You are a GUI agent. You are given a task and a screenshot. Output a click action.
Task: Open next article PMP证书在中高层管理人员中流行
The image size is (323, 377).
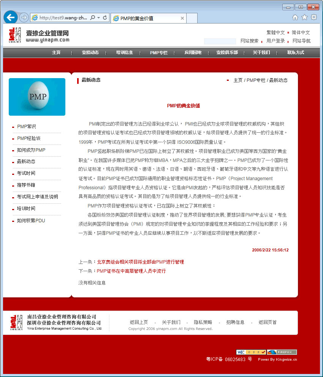point(131,271)
